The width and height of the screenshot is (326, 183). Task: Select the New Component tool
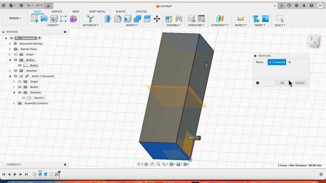(x=169, y=19)
